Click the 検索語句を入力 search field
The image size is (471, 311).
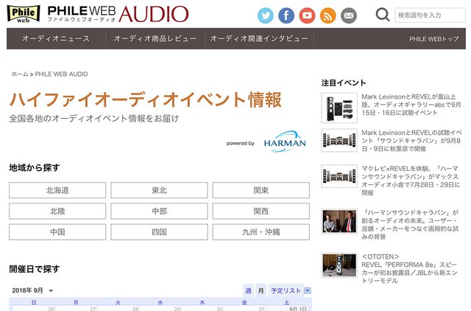click(430, 15)
